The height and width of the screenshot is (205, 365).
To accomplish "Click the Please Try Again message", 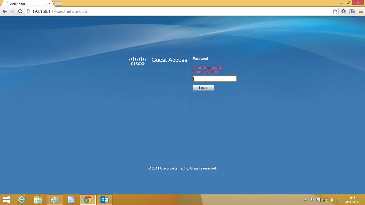I will click(205, 72).
